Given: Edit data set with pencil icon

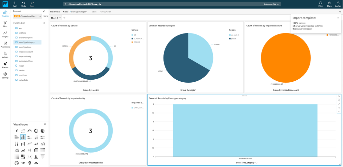Looking at the screenshot, I should (44, 11).
